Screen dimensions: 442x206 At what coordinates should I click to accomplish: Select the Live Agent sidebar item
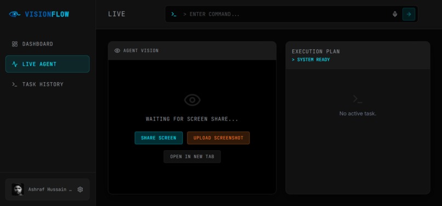47,64
